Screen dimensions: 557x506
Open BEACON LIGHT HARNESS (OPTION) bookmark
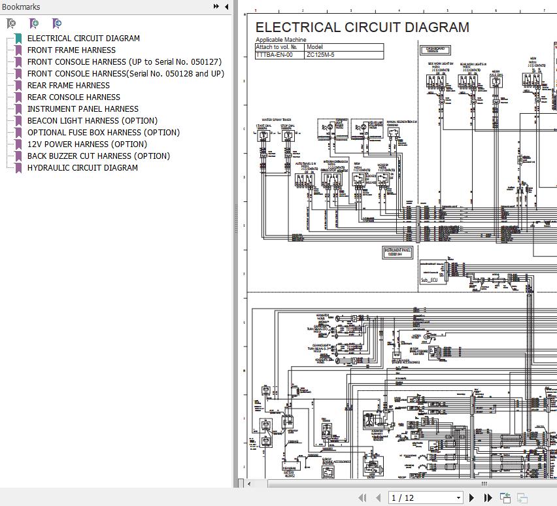pos(92,120)
